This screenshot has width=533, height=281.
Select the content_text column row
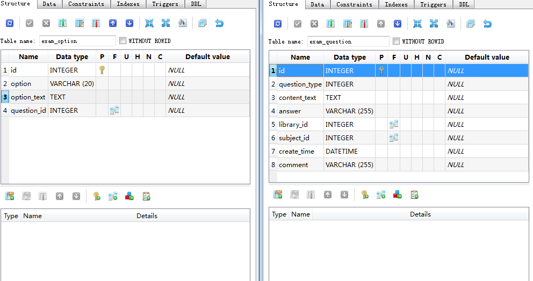[399, 98]
